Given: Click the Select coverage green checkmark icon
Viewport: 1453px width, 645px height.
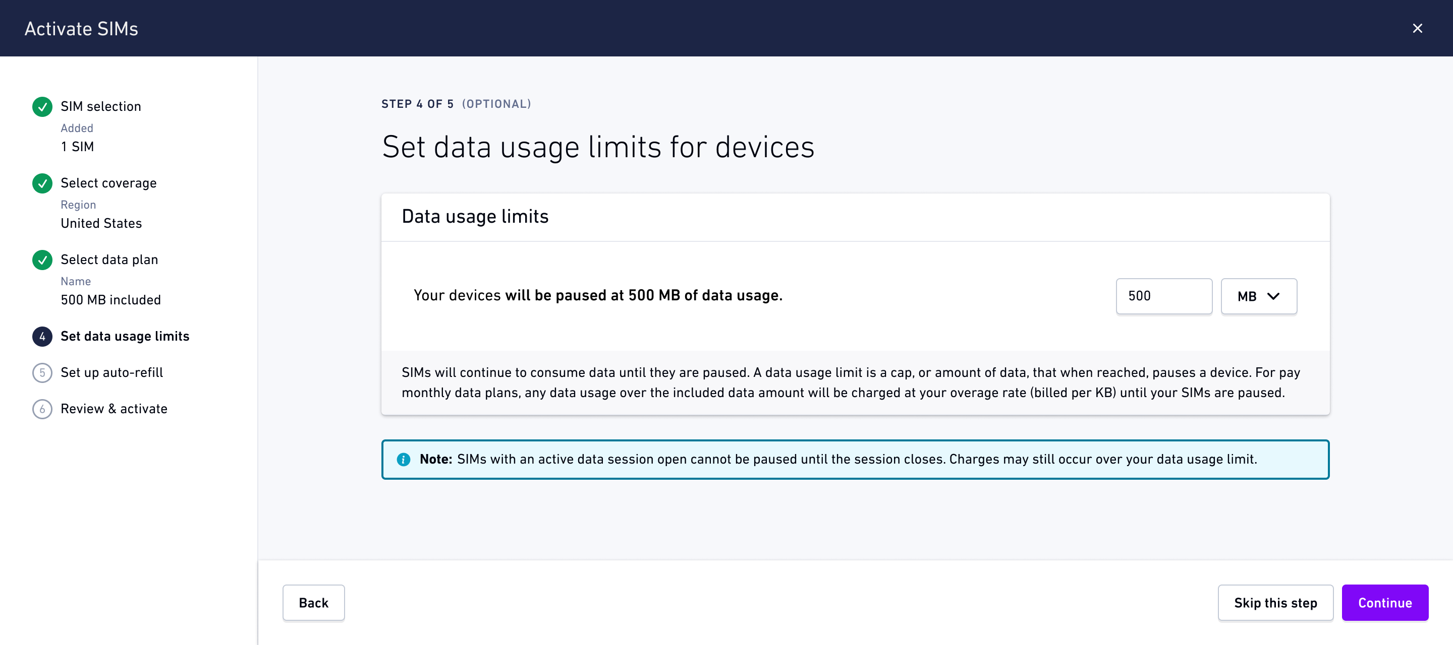Looking at the screenshot, I should (42, 183).
